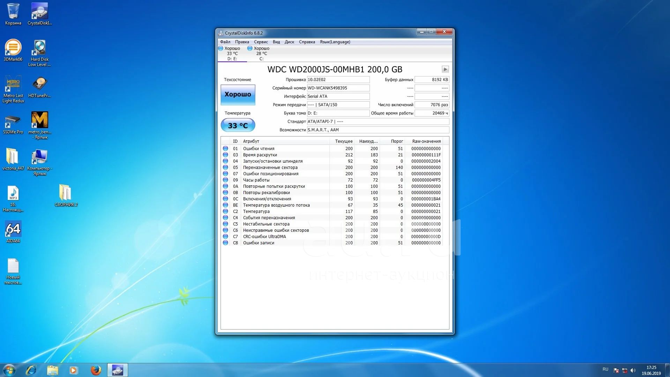This screenshot has width=670, height=377.
Task: Select the MP3 file 16. Настоящ...
Action: 13,198
